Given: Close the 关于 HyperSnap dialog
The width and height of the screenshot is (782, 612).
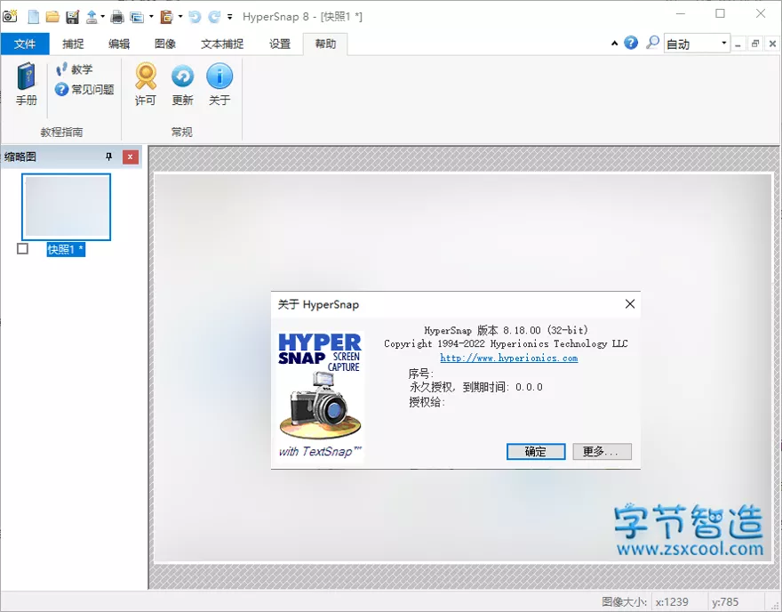Looking at the screenshot, I should (630, 304).
